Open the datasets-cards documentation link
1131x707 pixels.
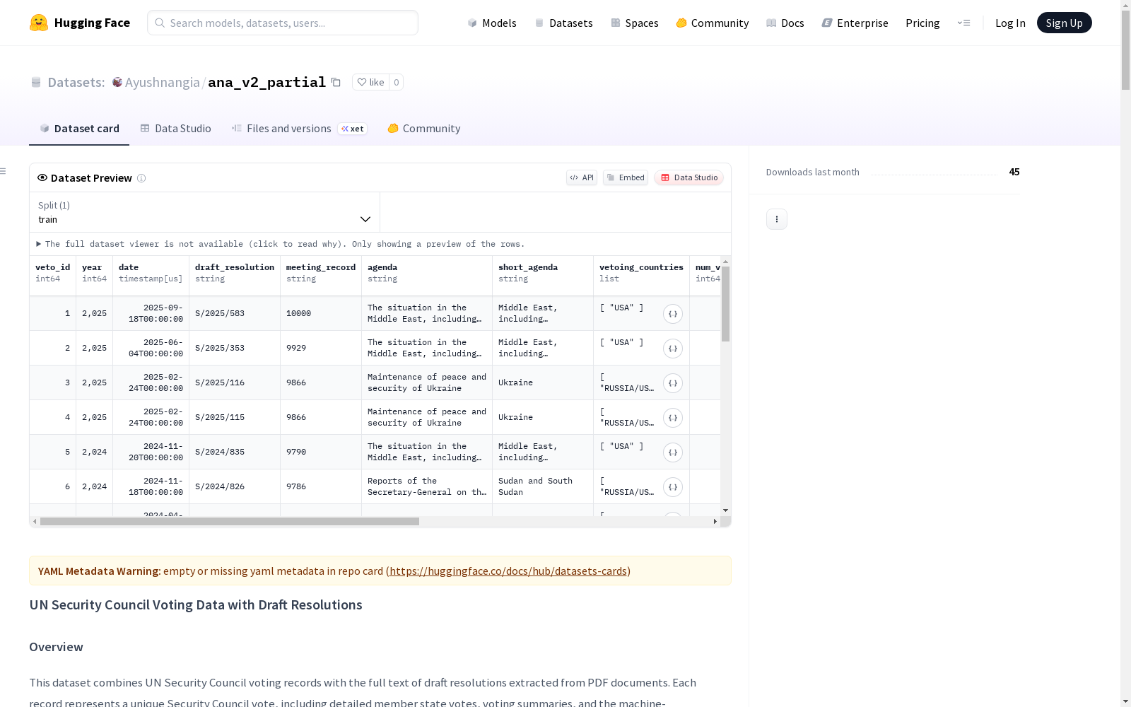508,571
